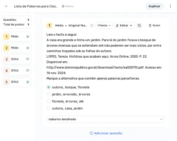177x141 pixels.
Task: Click the "LOPES, Tereza" citation line
Action: coord(97,57)
